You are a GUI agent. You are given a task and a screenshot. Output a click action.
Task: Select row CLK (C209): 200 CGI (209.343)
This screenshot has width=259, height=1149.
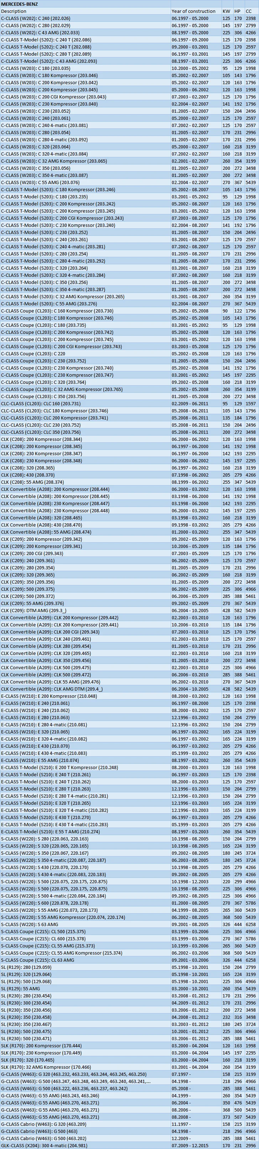(x=129, y=554)
